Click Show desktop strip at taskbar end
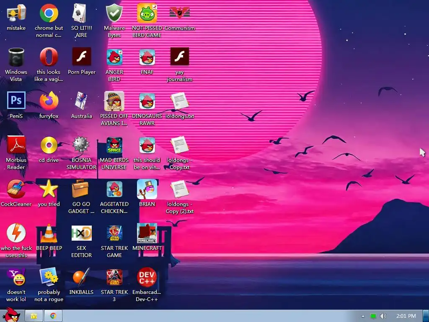The width and height of the screenshot is (429, 322). [426, 316]
